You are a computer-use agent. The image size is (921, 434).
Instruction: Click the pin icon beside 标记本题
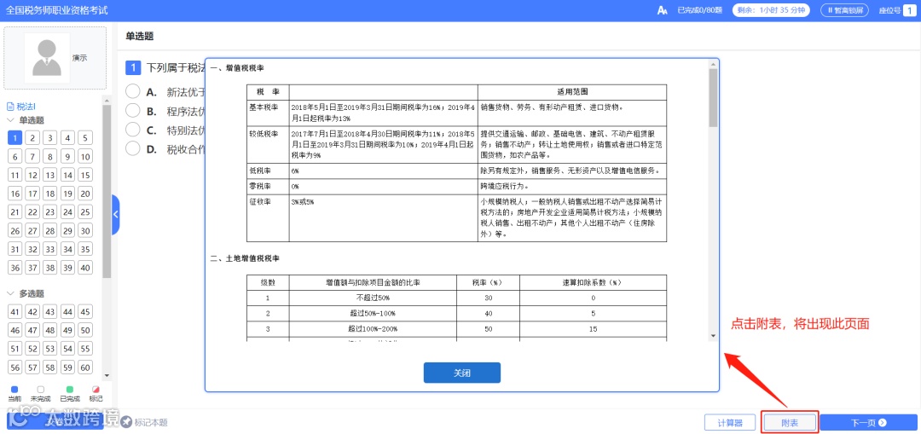pos(127,422)
